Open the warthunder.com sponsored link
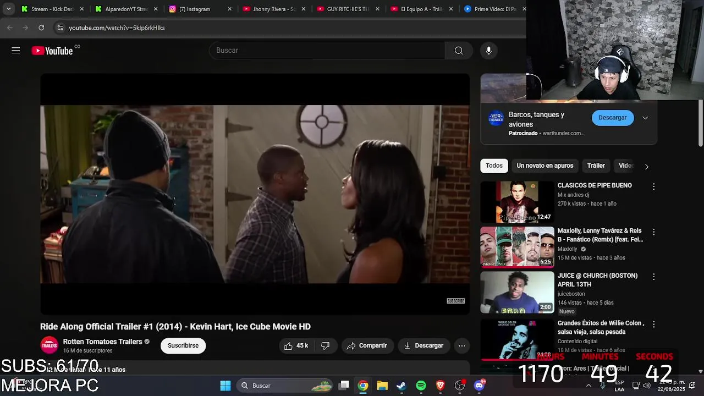 click(x=563, y=133)
